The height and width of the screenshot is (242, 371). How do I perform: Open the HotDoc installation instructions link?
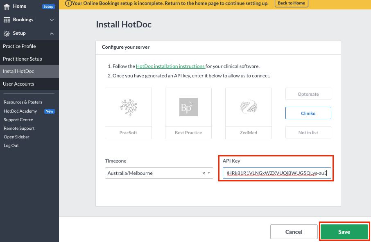(x=170, y=66)
